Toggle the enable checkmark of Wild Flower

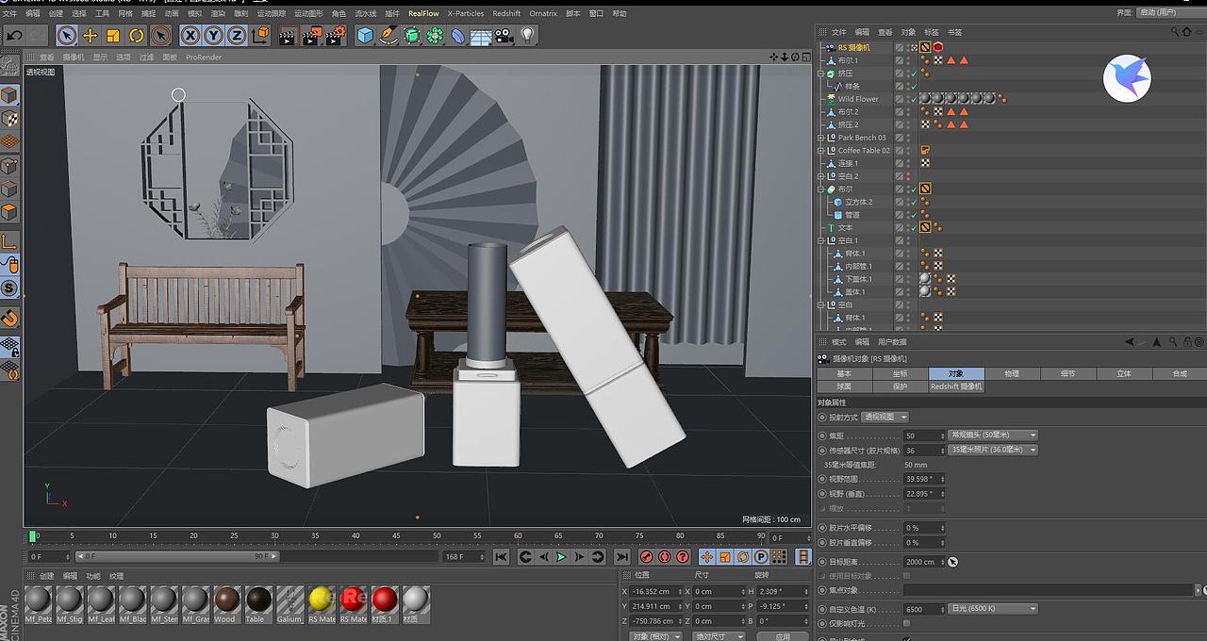click(914, 99)
